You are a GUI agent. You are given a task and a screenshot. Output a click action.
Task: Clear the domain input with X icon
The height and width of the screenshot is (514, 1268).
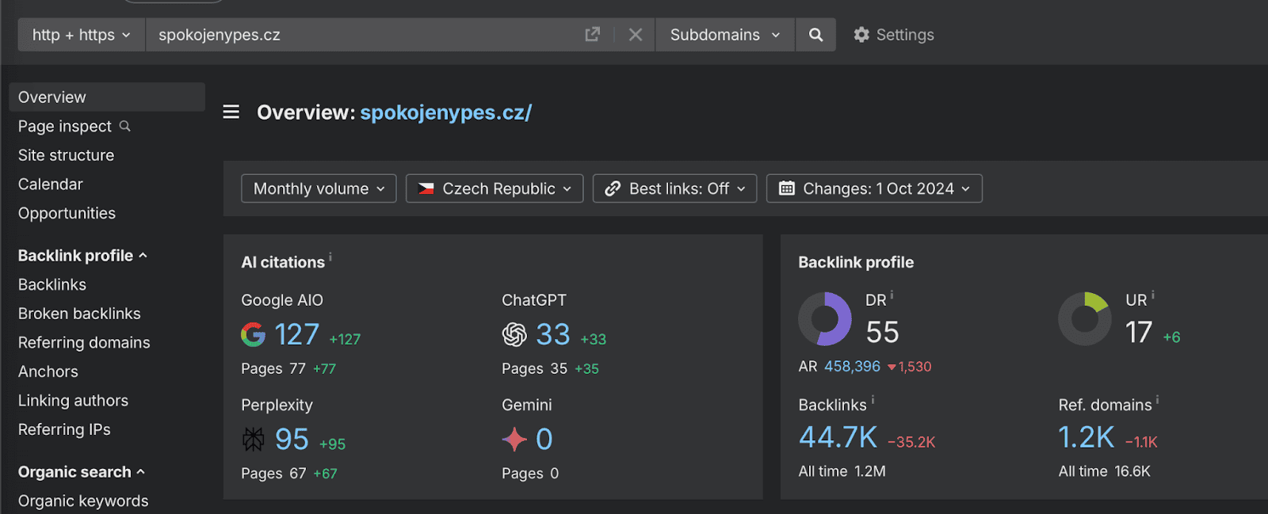click(x=636, y=35)
